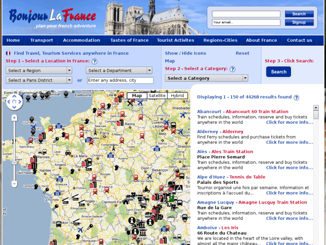Zoom out with the map minus button
This screenshot has width=326, height=245.
(x=14, y=184)
